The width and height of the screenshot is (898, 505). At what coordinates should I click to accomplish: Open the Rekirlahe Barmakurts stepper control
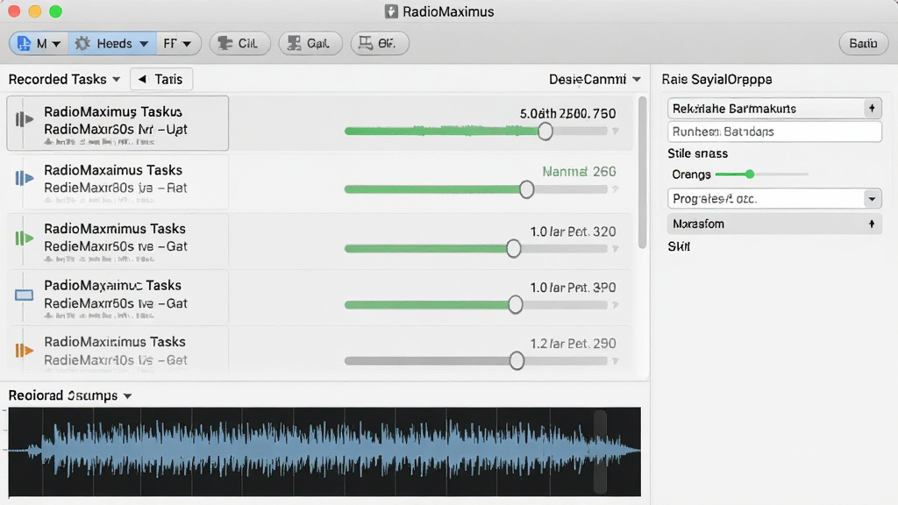(872, 108)
